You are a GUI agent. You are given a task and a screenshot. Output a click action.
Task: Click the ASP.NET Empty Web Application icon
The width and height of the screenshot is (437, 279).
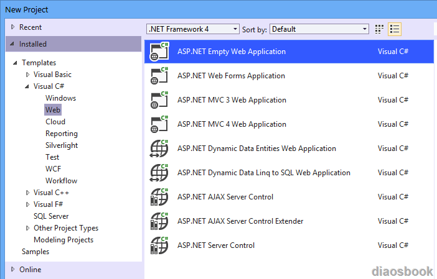[x=159, y=52]
